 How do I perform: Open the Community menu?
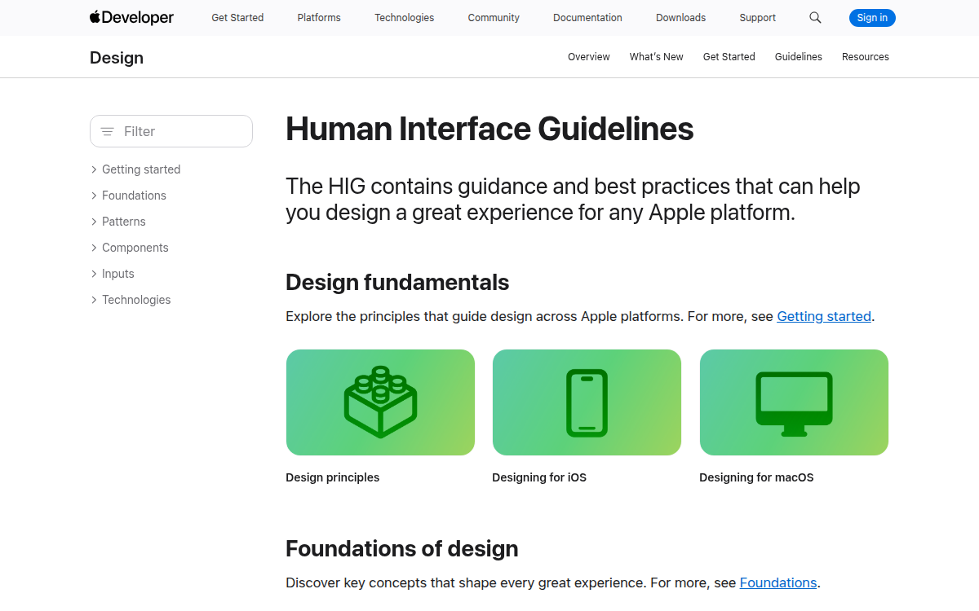494,18
